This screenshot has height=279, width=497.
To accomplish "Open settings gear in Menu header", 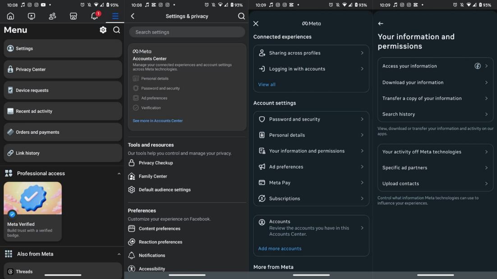I will pos(103,30).
